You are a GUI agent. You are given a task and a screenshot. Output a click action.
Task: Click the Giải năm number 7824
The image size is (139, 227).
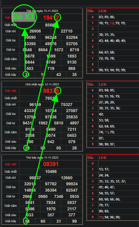51,203
